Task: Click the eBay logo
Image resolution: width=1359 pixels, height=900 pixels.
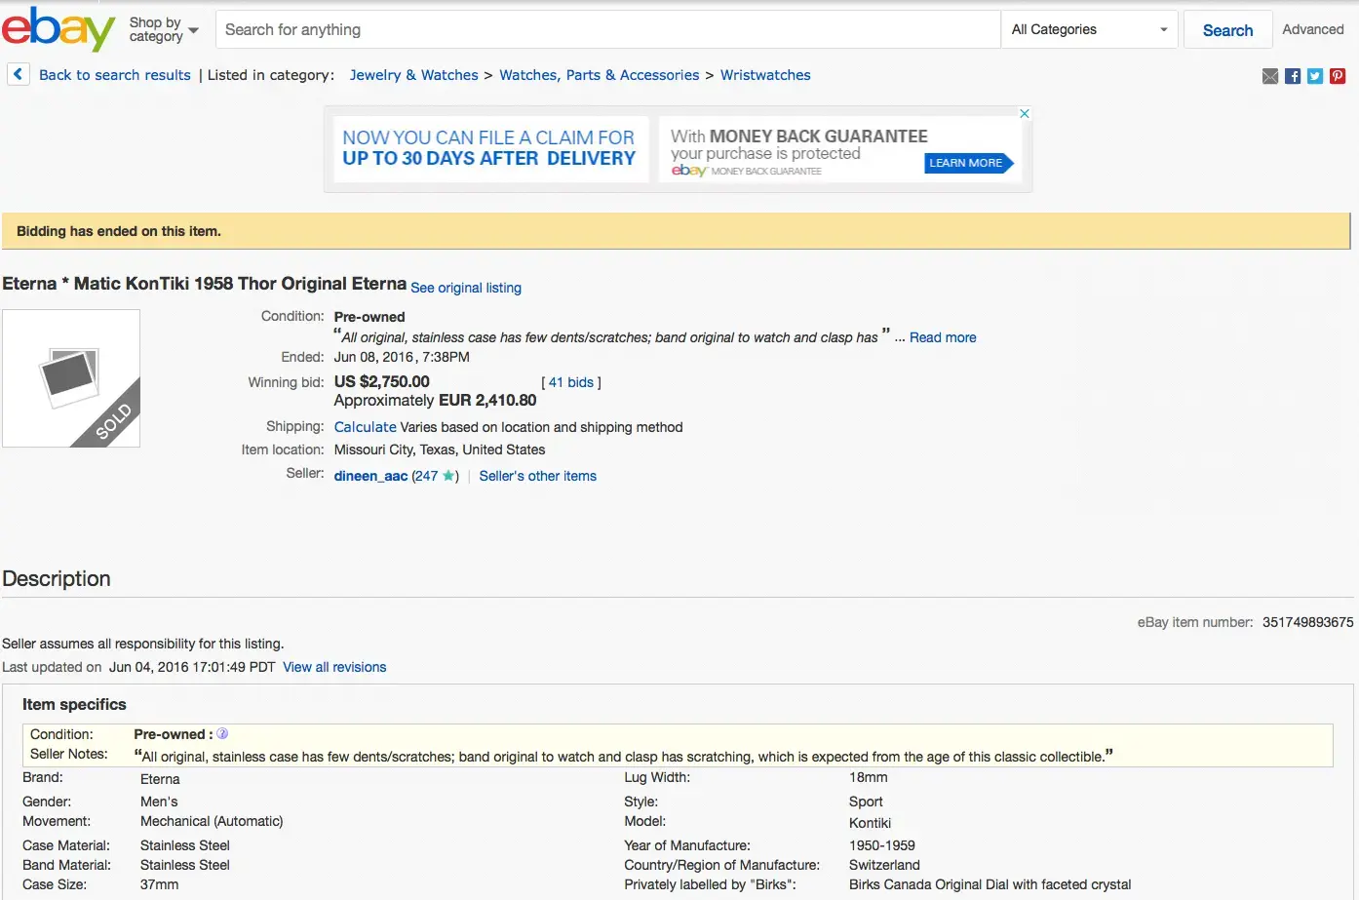Action: click(58, 29)
